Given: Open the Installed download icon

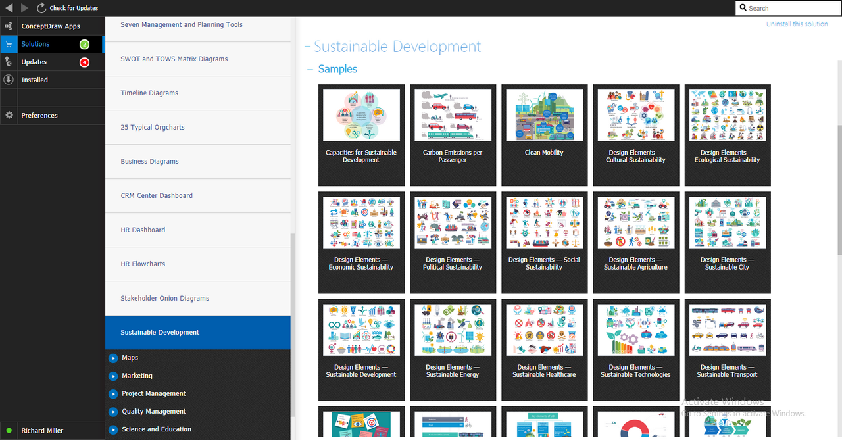Looking at the screenshot, I should [x=9, y=80].
